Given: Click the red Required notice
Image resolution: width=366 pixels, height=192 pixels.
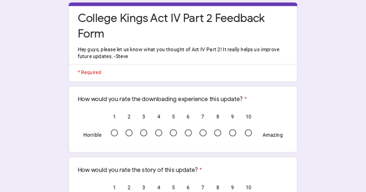Looking at the screenshot, I should tap(89, 72).
